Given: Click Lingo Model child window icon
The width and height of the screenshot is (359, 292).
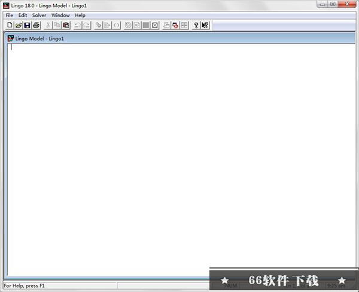Looking at the screenshot, I should [x=11, y=38].
